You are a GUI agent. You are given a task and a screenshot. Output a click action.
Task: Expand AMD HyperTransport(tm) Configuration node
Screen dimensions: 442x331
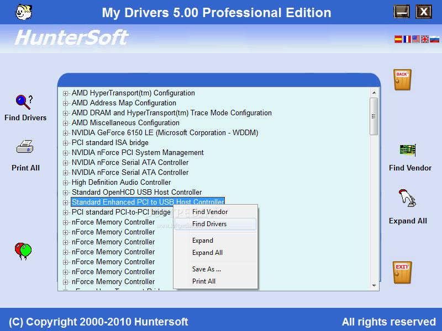click(65, 93)
